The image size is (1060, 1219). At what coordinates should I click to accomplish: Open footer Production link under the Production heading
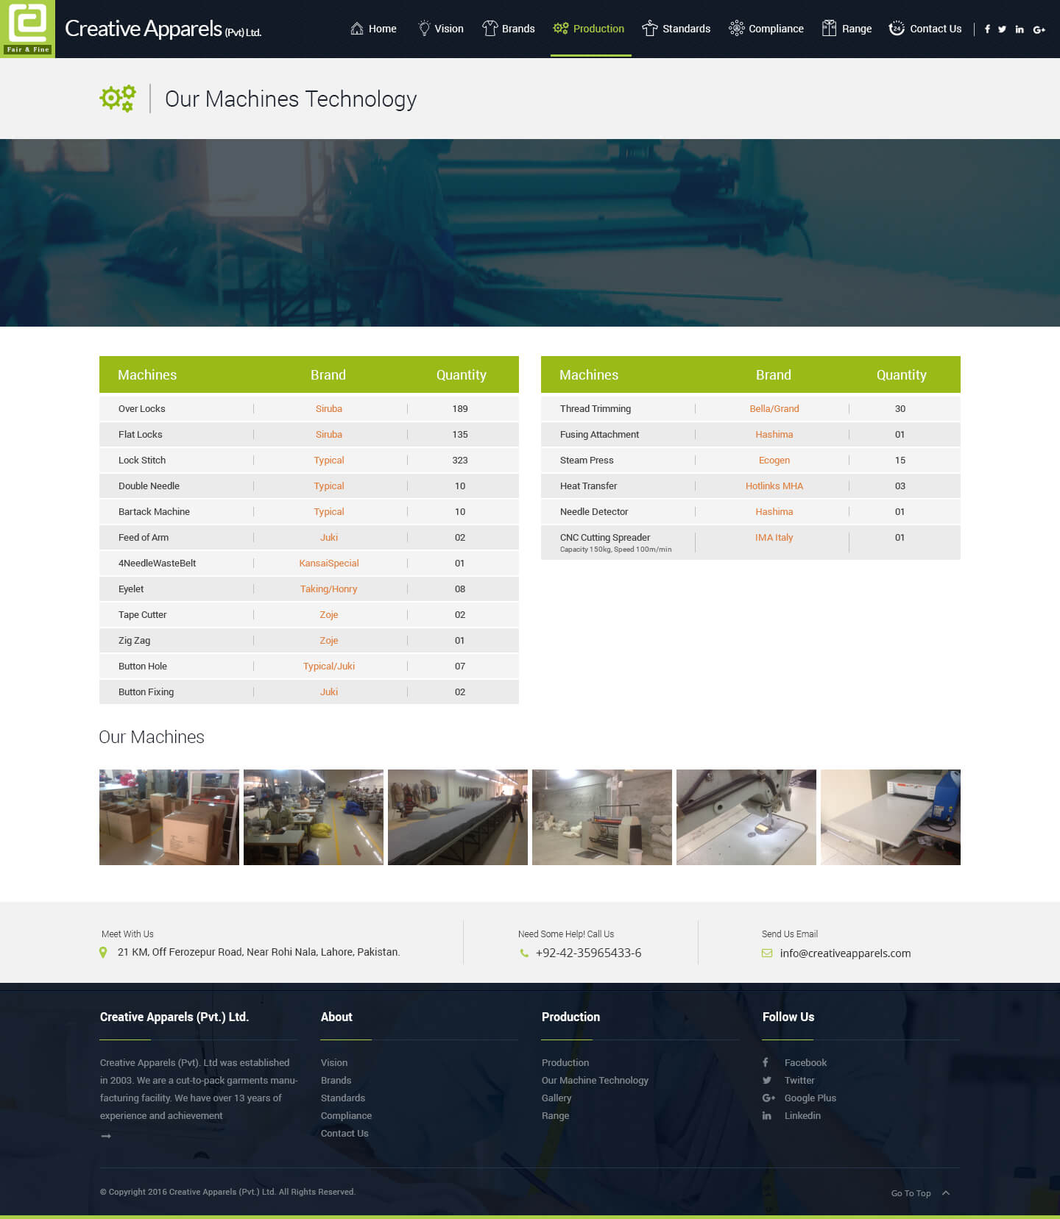point(565,1062)
